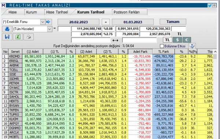Click the blue group icon beside Tüm Hisseler
Image resolution: width=220 pixels, height=139 pixels.
7,29
